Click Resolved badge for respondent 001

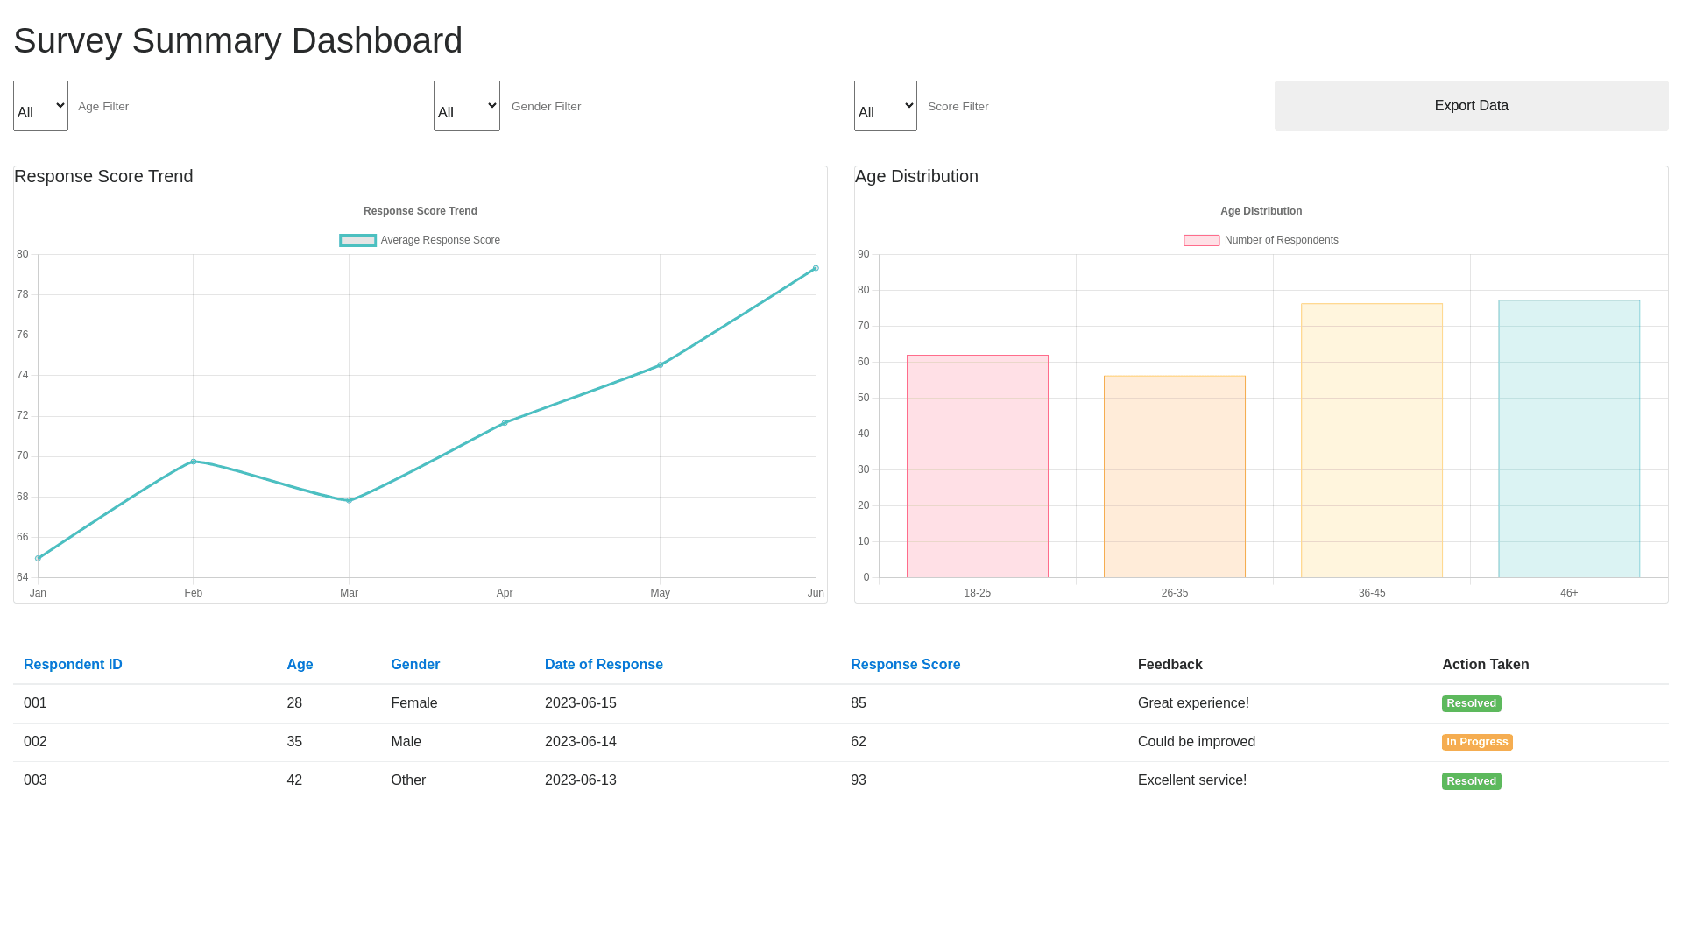1471,703
